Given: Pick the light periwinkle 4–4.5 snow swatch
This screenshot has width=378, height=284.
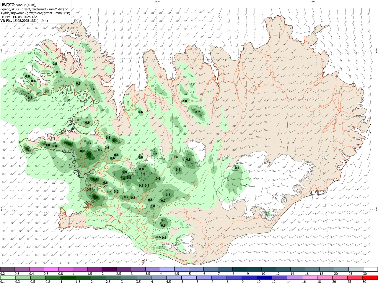Looking at the screenshot, I should 167,269.
